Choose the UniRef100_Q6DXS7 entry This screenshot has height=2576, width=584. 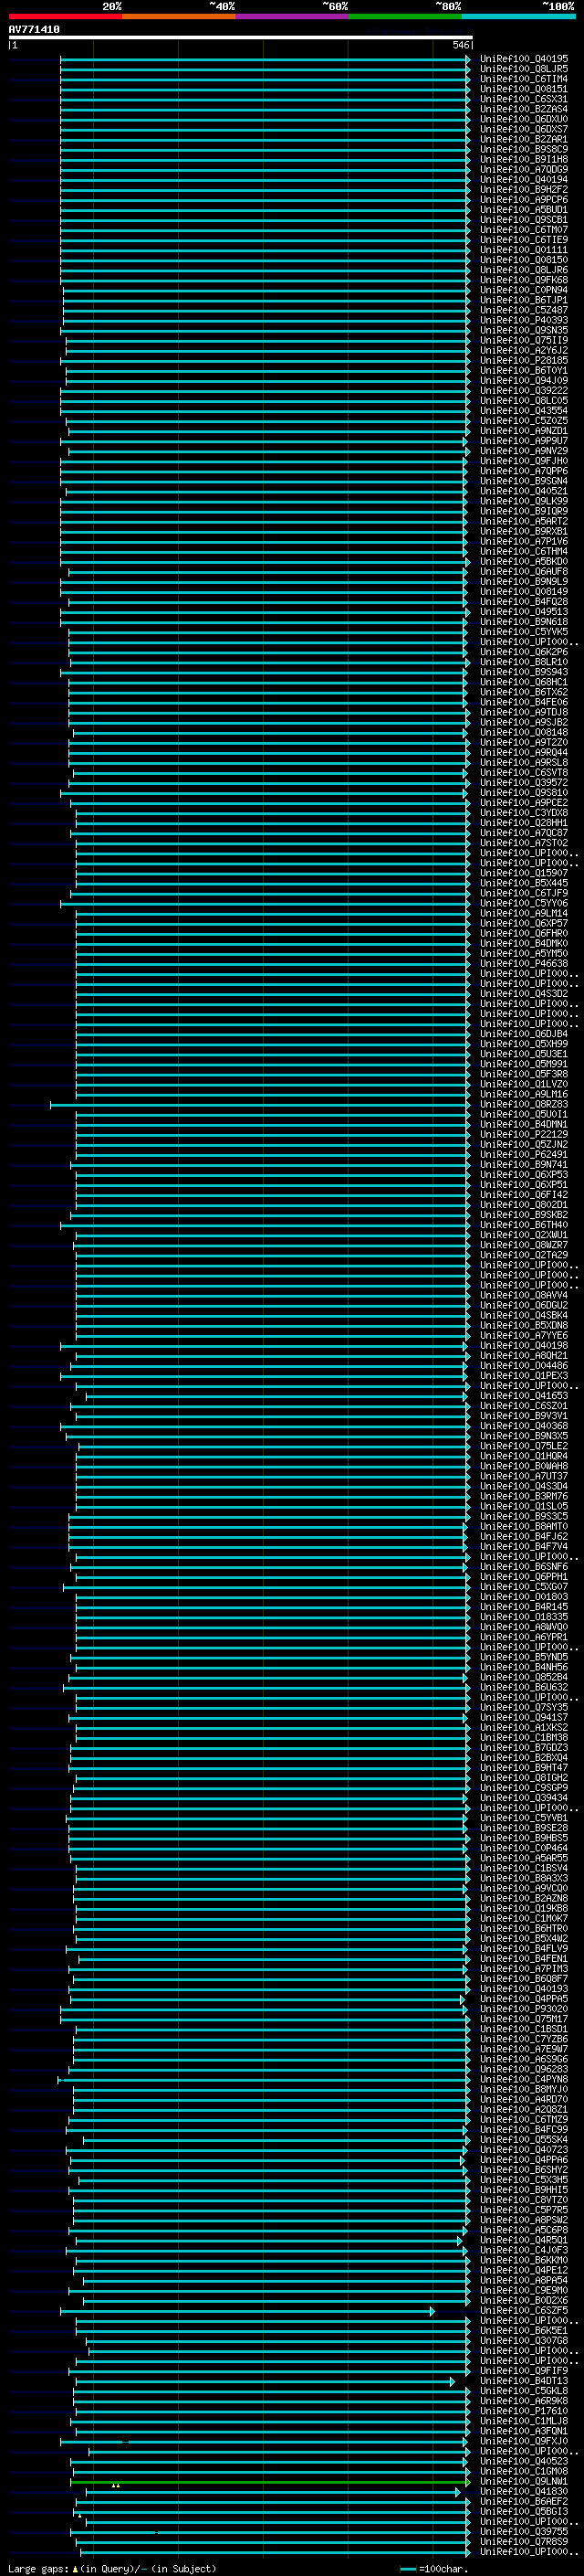click(x=524, y=129)
